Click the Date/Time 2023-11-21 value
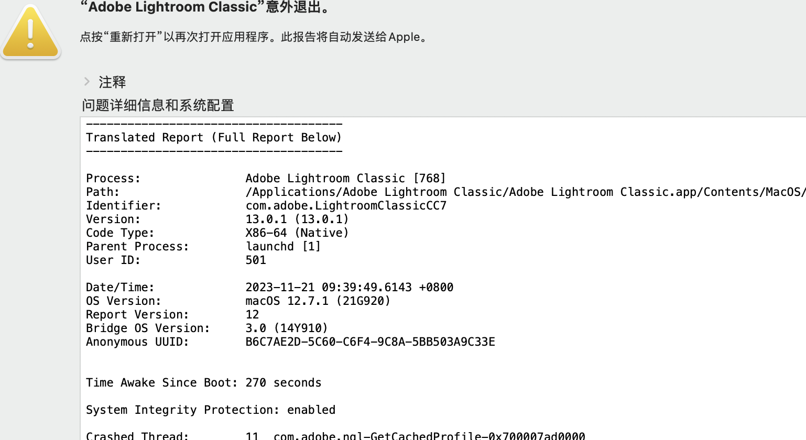806x440 pixels. tap(349, 288)
